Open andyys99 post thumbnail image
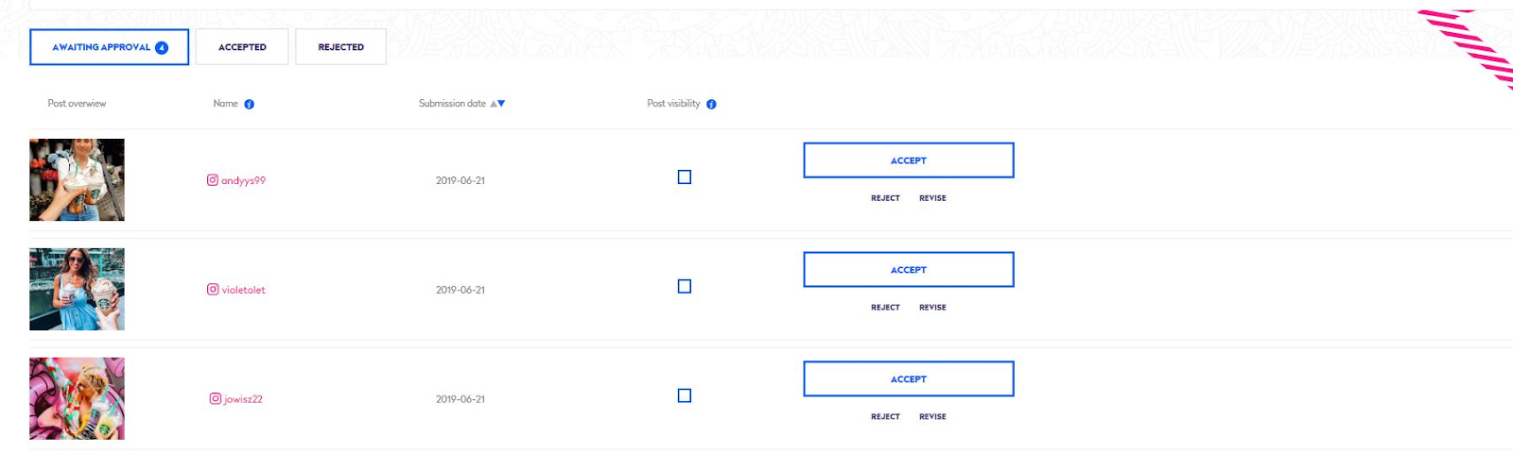Image resolution: width=1513 pixels, height=454 pixels. pos(77,180)
